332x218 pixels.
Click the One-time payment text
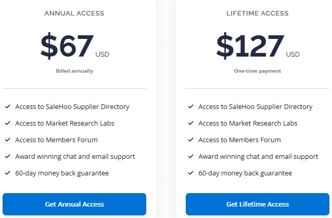[257, 71]
